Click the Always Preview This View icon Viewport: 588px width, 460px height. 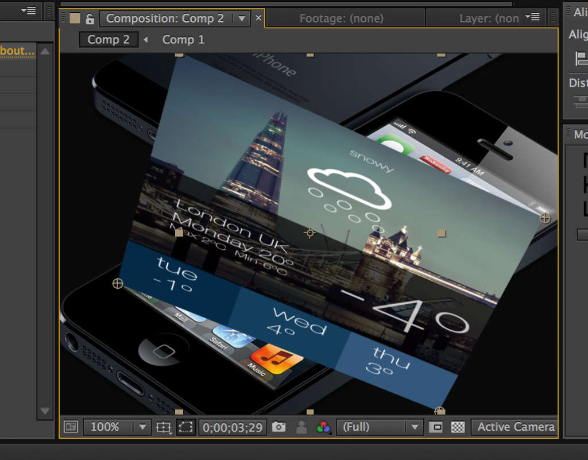click(x=71, y=427)
